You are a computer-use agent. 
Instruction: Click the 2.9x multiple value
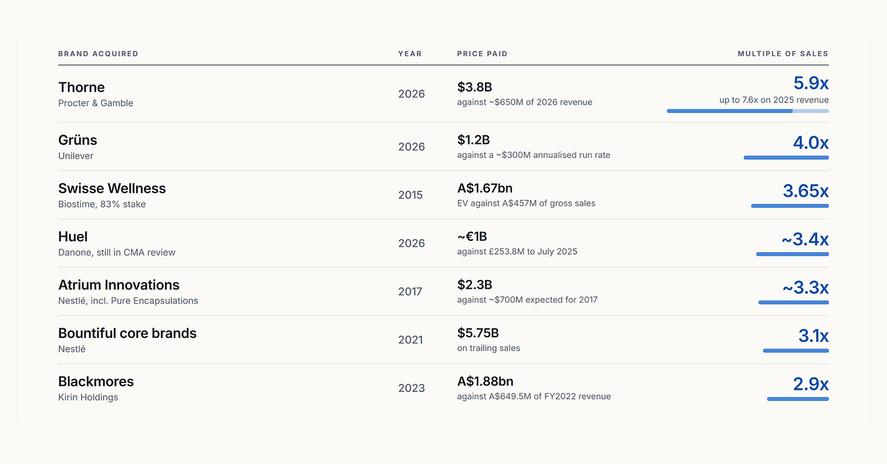point(811,384)
